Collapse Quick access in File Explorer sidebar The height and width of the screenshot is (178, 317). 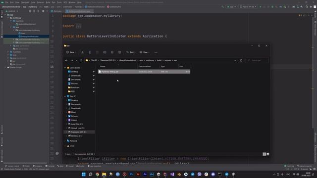tap(65, 68)
